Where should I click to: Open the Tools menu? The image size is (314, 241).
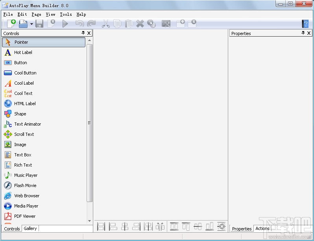pos(66,15)
